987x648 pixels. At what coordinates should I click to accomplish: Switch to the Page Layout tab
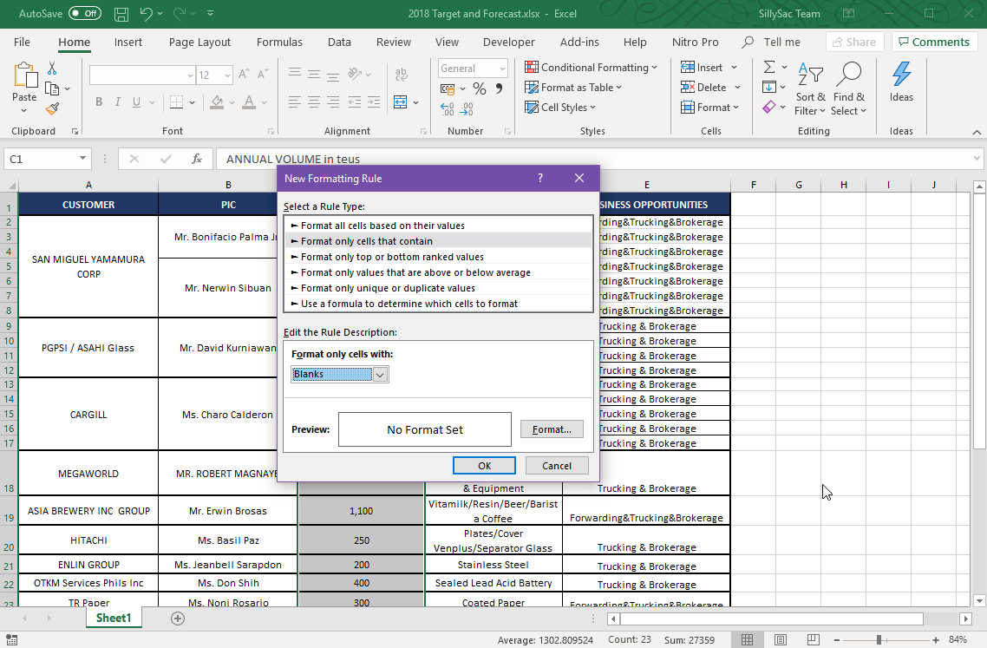pos(199,42)
